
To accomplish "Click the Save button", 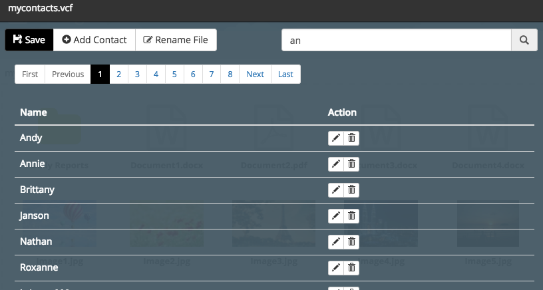I will click(x=29, y=40).
